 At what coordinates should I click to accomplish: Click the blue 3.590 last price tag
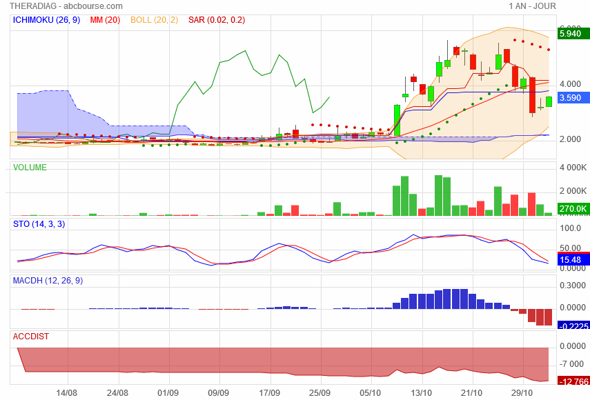(571, 98)
